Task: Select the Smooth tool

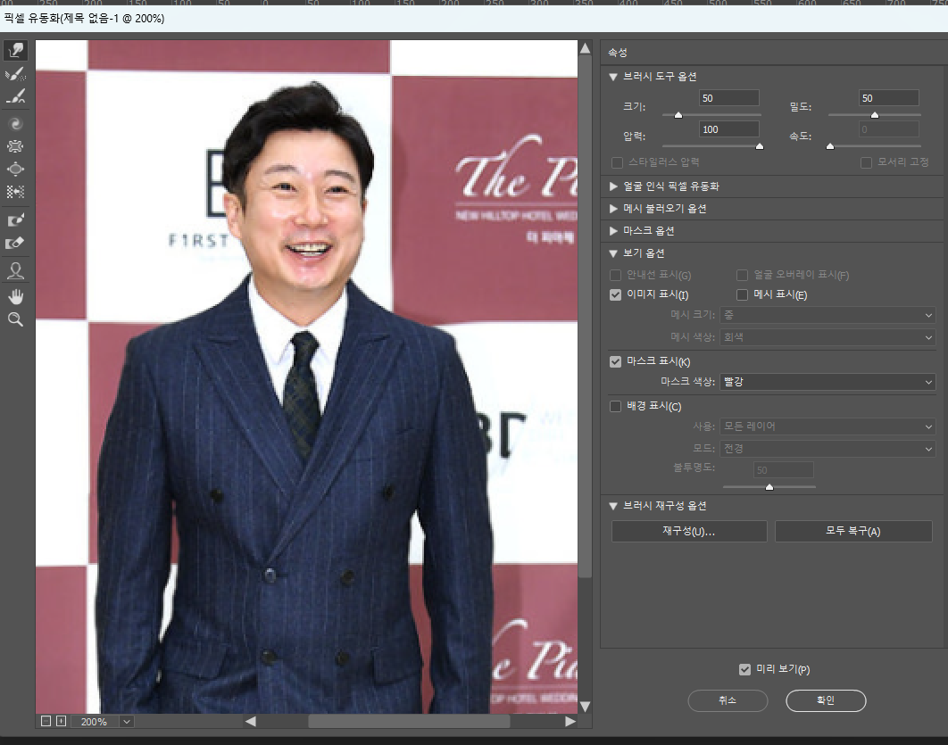Action: point(15,98)
